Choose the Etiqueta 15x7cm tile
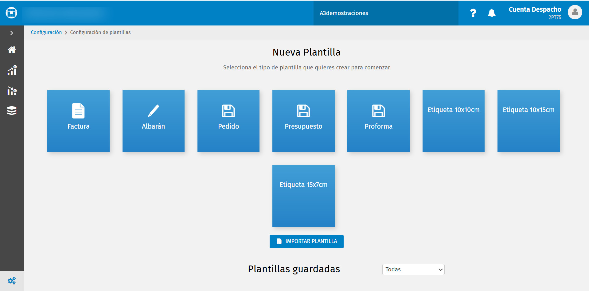The image size is (589, 291). (303, 196)
